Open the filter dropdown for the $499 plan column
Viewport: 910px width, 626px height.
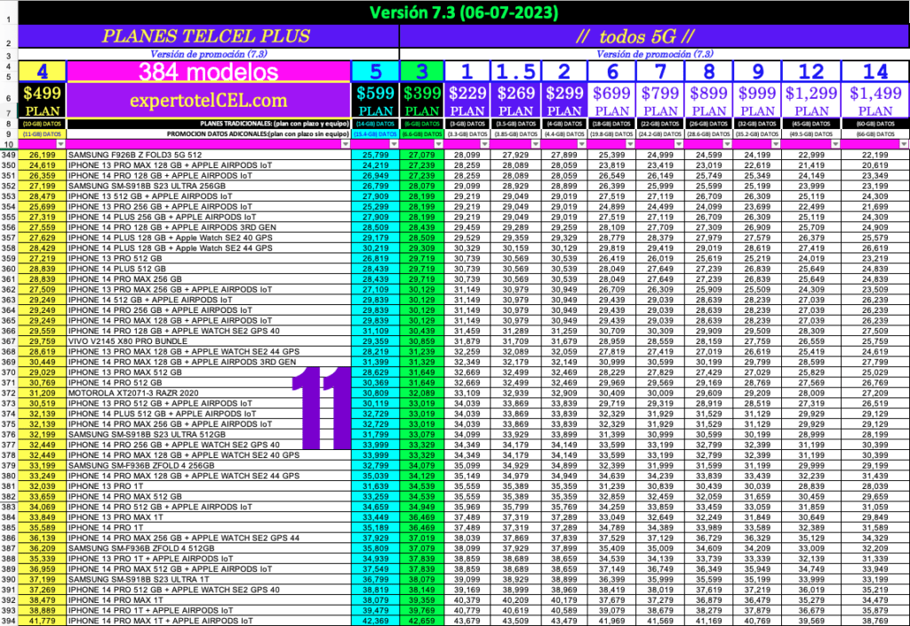60,144
